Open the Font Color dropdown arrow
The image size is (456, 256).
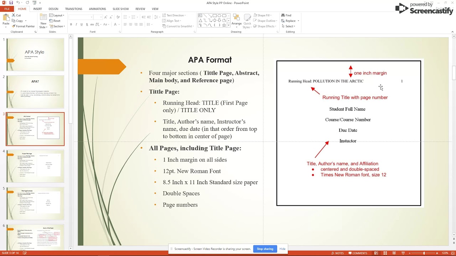click(119, 24)
